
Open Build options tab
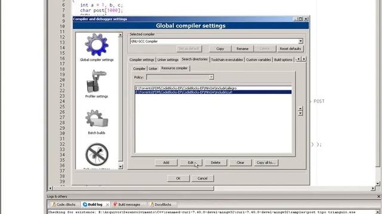coord(283,59)
